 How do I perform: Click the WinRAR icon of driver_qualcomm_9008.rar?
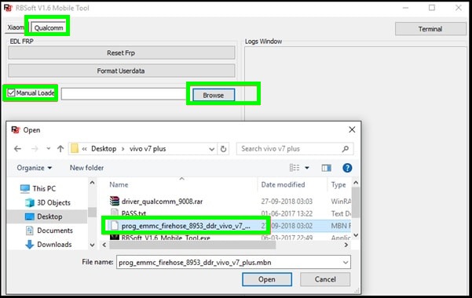tap(115, 201)
